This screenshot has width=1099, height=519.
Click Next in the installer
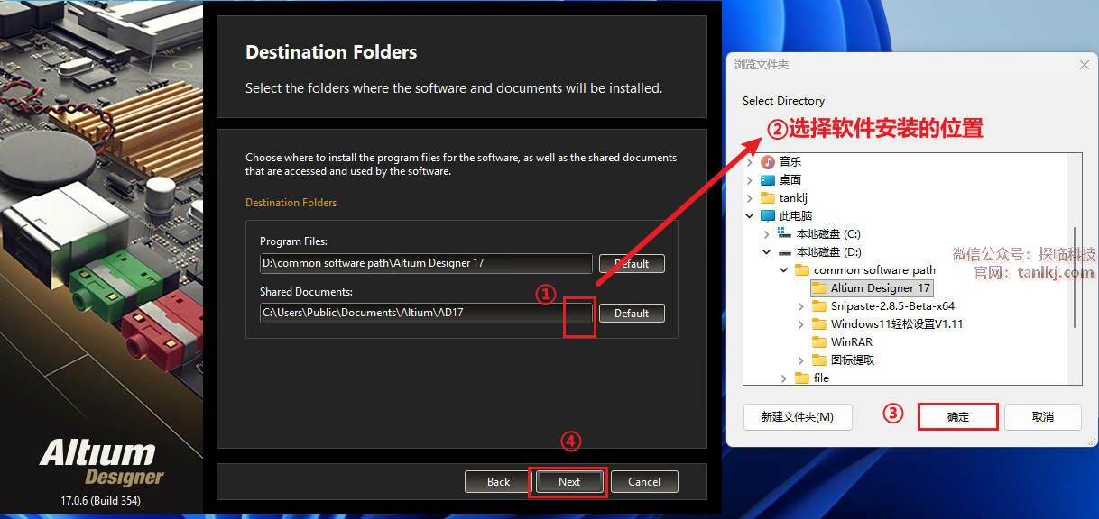(569, 482)
